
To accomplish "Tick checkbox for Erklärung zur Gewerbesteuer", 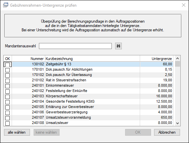I will pos(7,107).
